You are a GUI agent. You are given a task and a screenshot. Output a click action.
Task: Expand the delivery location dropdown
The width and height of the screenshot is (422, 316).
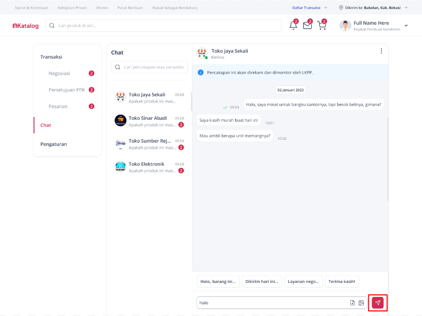pyautogui.click(x=406, y=7)
